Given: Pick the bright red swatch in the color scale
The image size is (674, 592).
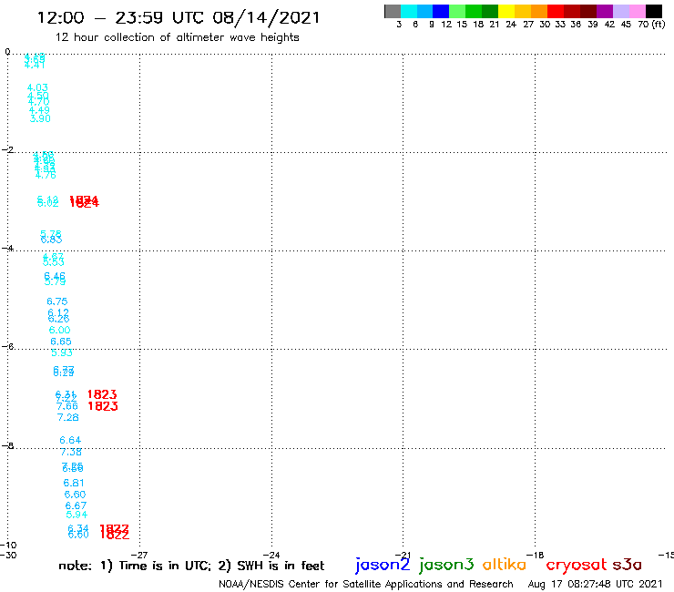Looking at the screenshot, I should pos(556,11).
